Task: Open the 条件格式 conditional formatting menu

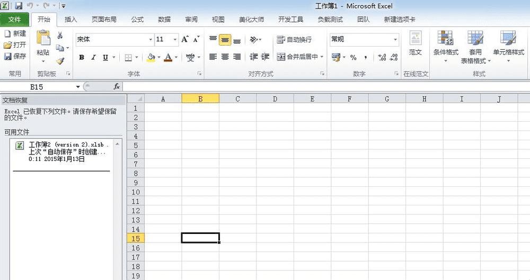Action: (x=446, y=47)
